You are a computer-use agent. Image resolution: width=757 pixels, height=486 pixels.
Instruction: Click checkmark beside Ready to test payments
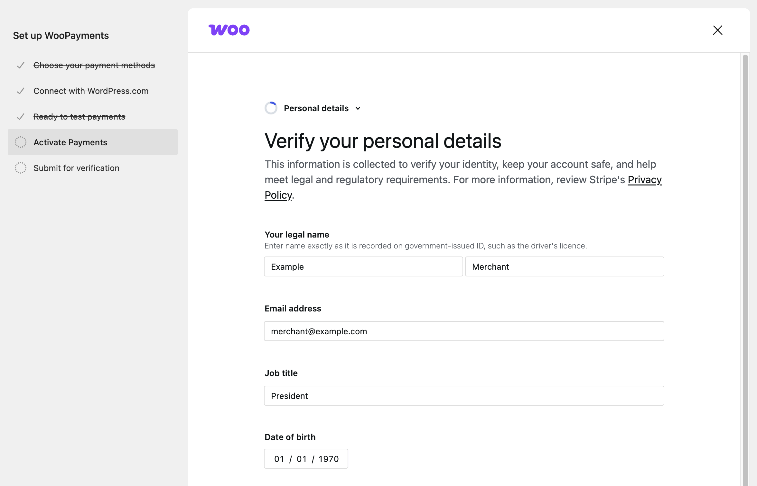pos(21,117)
